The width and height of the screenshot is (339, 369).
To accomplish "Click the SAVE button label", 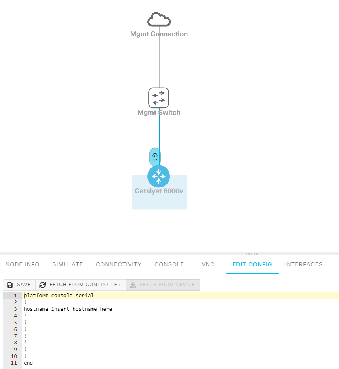I will tap(24, 285).
